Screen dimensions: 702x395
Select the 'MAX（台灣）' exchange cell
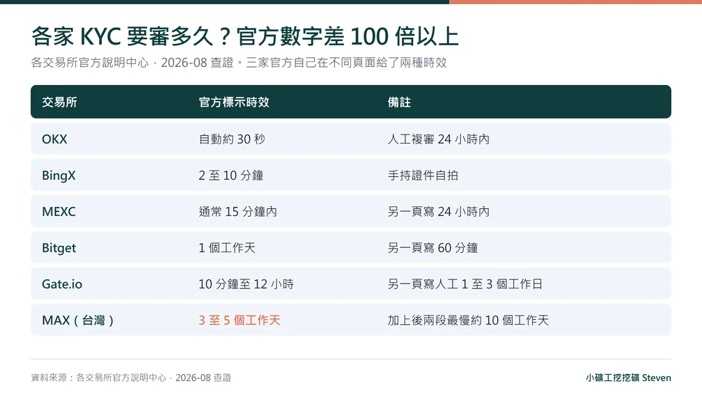[78, 320]
